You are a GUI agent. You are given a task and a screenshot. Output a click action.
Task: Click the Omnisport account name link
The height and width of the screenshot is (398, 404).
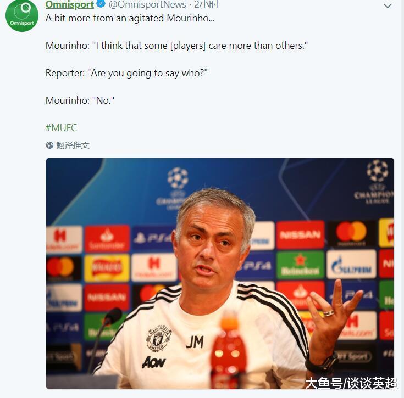click(x=70, y=4)
